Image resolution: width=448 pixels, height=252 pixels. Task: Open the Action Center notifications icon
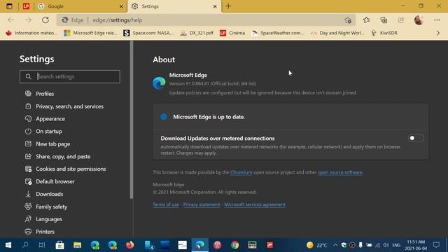(x=436, y=245)
